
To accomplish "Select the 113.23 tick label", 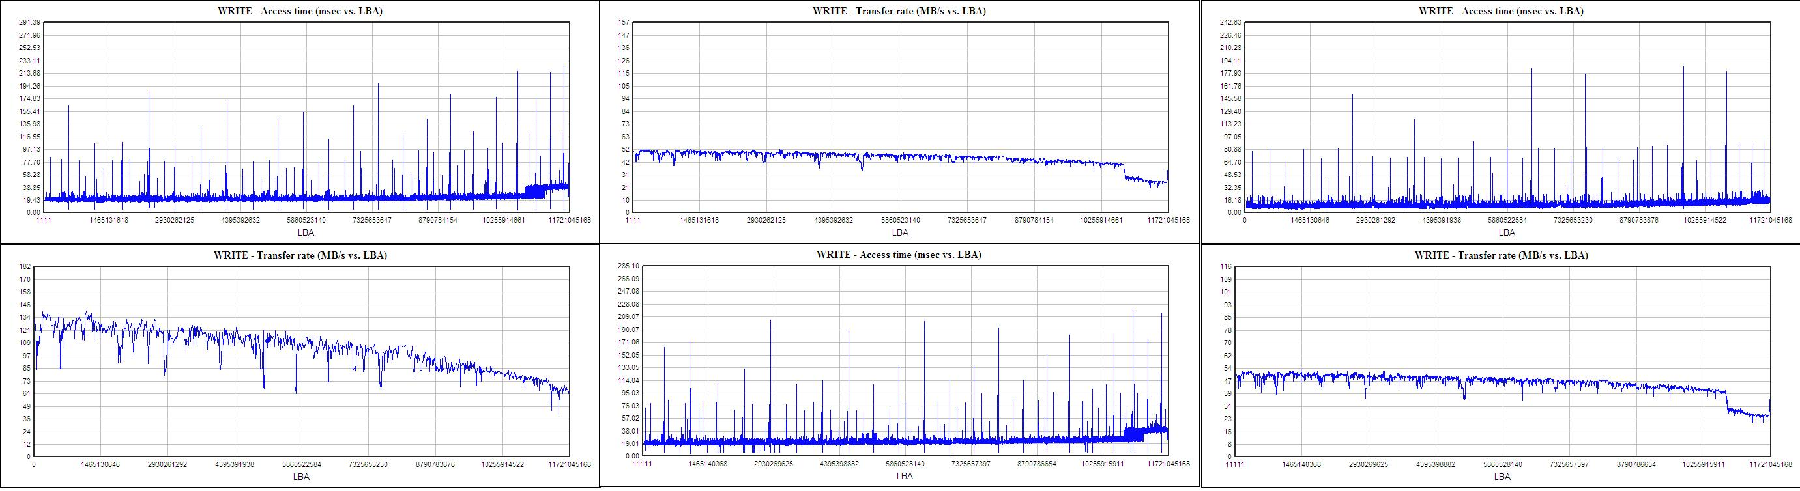I will (1230, 124).
